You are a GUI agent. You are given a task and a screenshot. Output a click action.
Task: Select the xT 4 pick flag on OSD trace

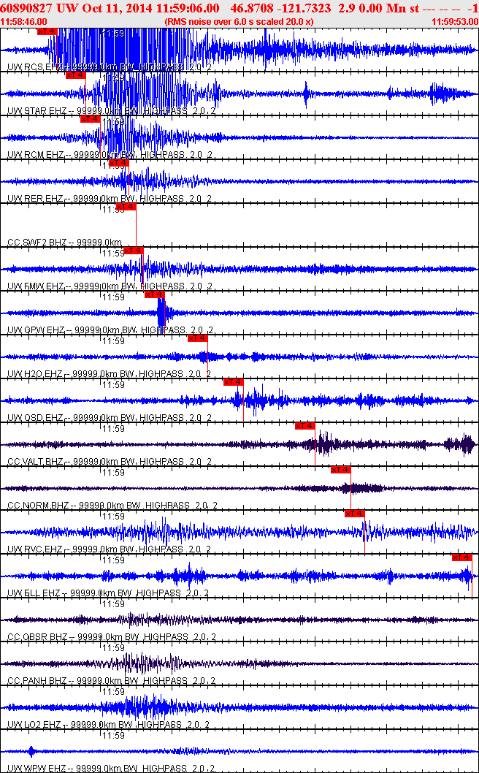tap(234, 382)
